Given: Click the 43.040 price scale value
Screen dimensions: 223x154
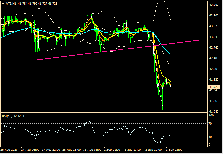Looking at the screenshot, I should (214, 37).
